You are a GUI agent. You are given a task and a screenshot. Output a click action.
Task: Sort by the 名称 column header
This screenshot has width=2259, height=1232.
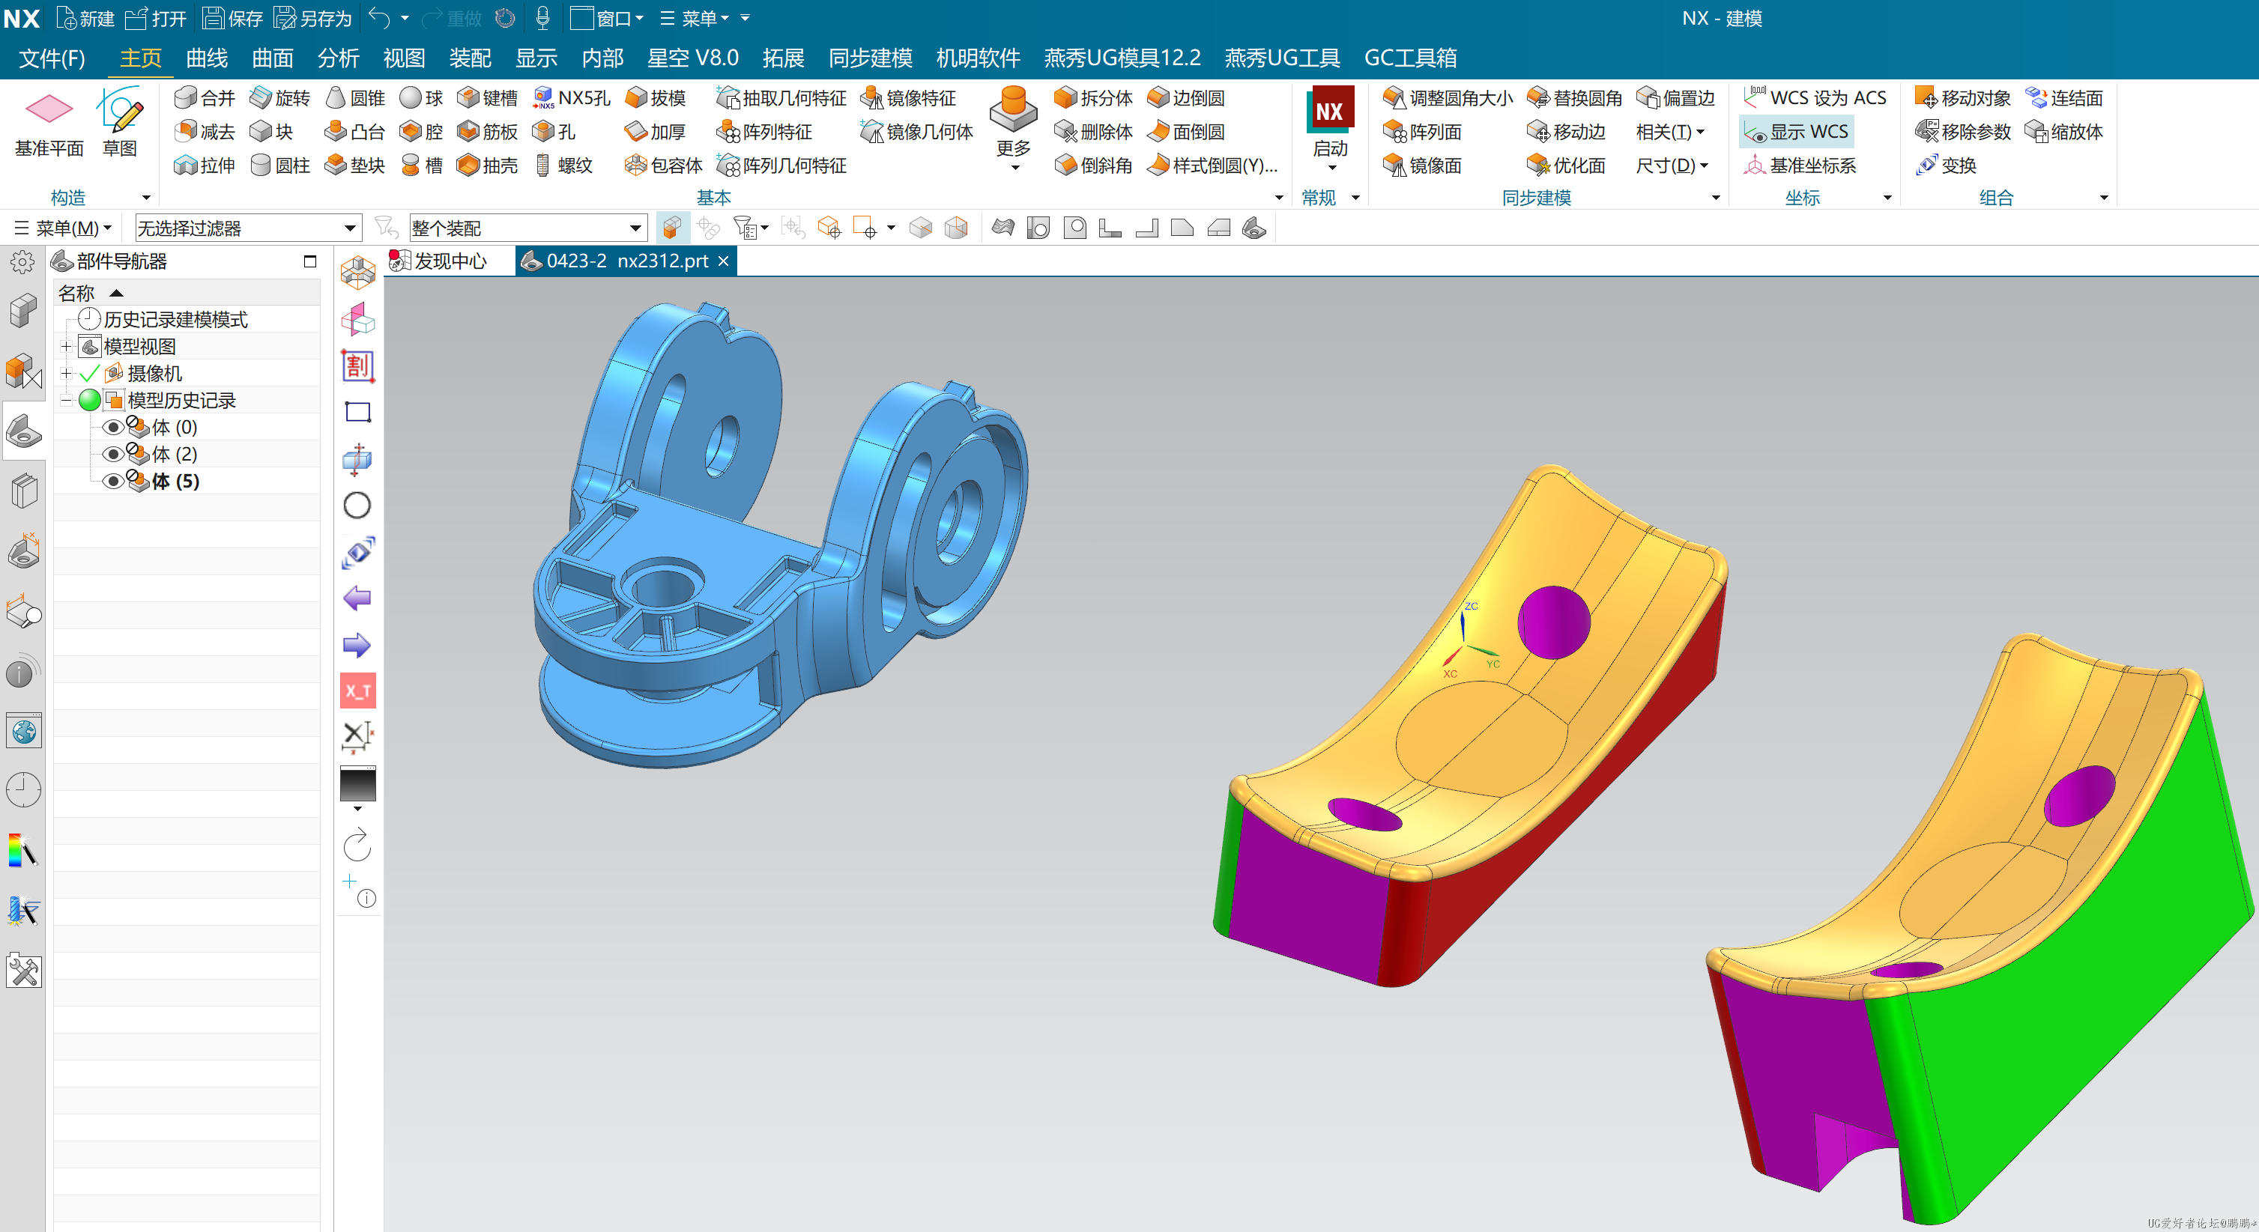(x=187, y=292)
